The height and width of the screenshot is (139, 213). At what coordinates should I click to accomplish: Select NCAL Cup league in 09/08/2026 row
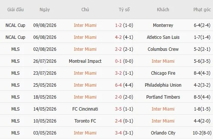pyautogui.click(x=15, y=25)
